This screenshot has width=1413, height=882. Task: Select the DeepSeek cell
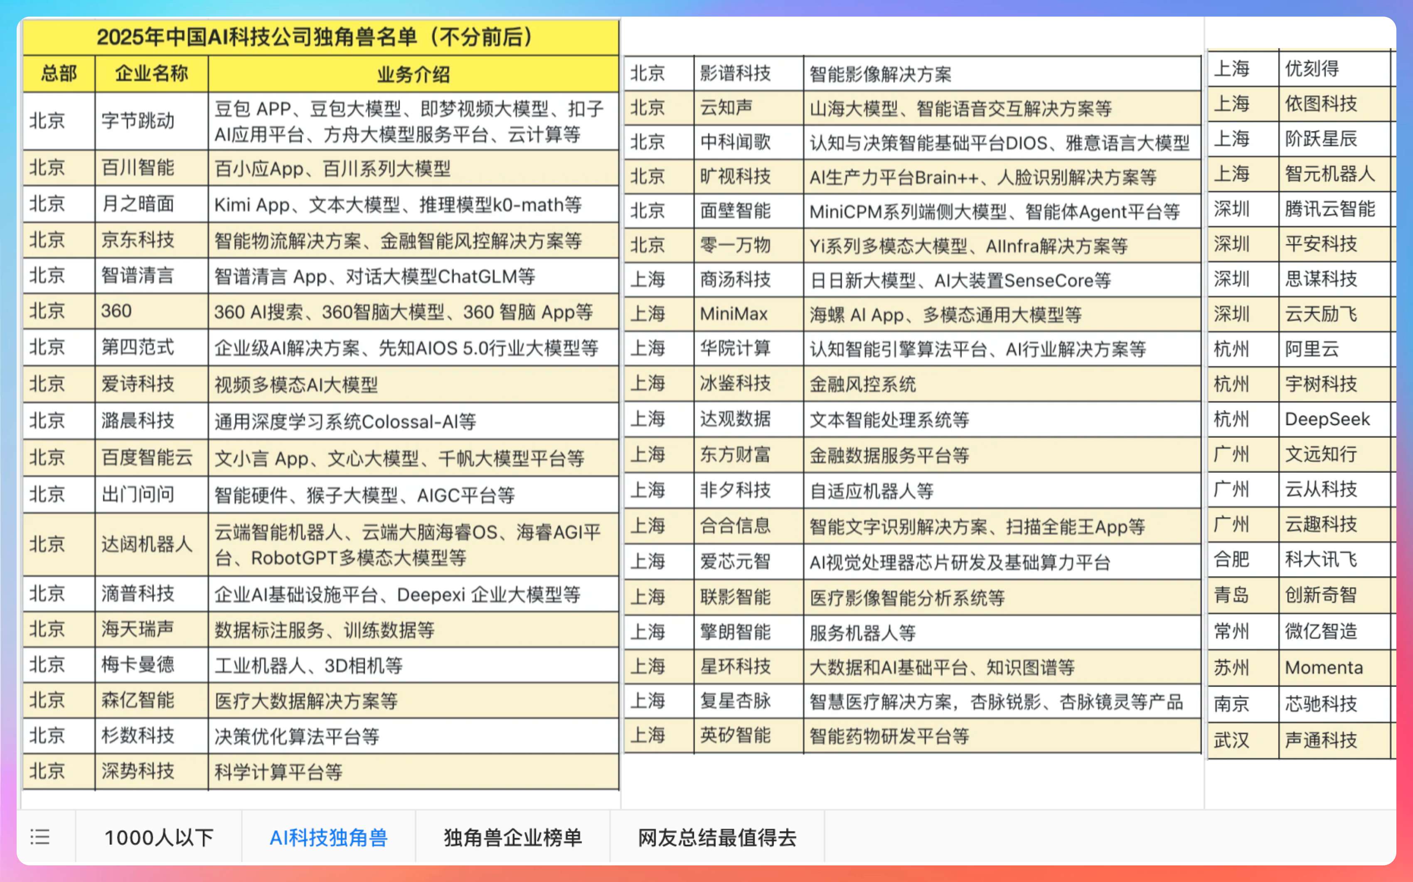1327,419
